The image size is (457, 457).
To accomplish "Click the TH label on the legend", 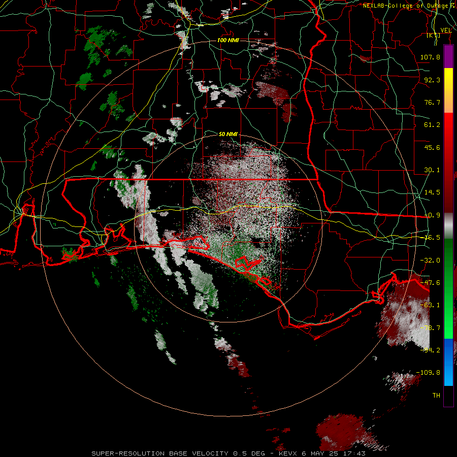I will [x=436, y=396].
